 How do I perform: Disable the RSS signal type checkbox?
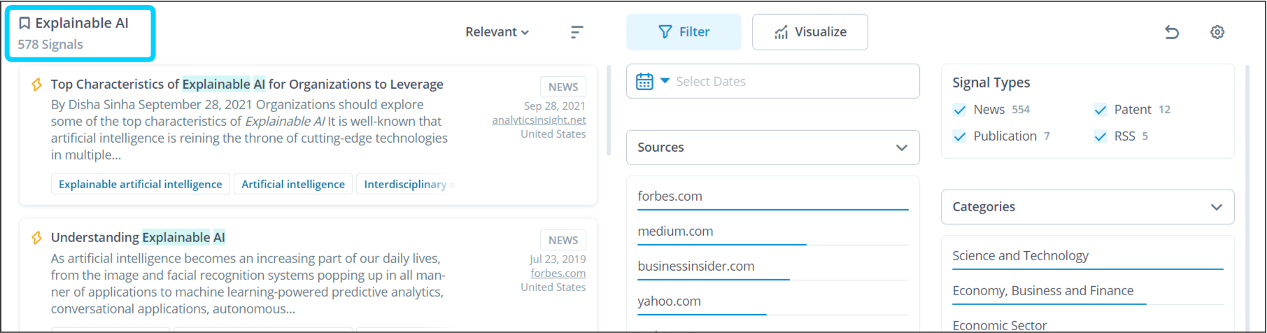point(1100,136)
